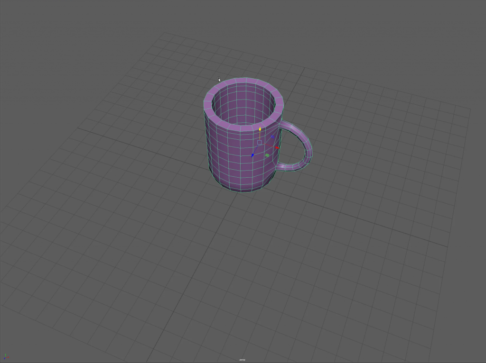The width and height of the screenshot is (486, 363).
Task: Click the rightmost corner of the grid
Action: coord(470,109)
